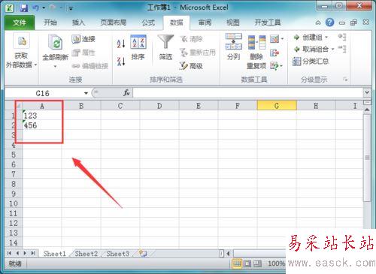This screenshot has width=376, height=274.
Task: Select cell A1 containing 123
Action: (x=42, y=116)
